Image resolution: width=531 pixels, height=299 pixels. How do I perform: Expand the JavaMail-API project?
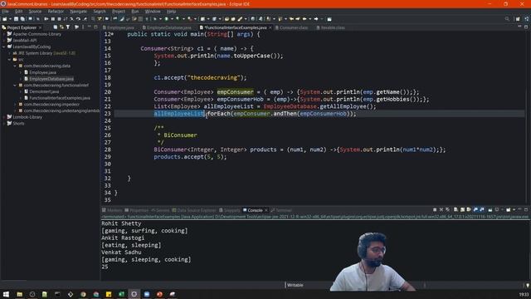[x=4, y=41]
